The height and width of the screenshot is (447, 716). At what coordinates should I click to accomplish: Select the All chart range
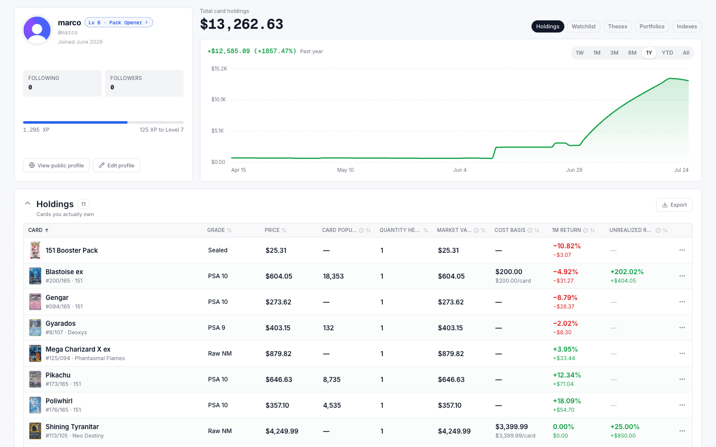click(686, 53)
